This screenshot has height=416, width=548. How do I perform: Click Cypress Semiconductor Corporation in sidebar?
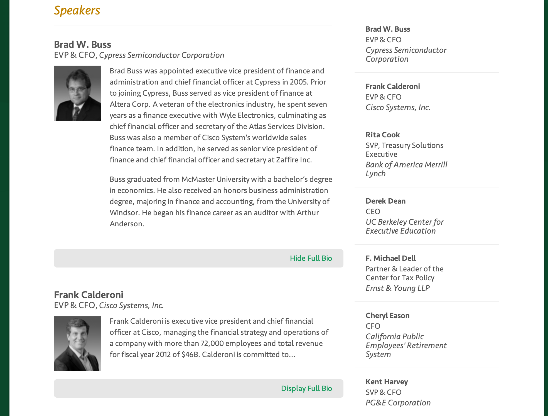pos(406,55)
